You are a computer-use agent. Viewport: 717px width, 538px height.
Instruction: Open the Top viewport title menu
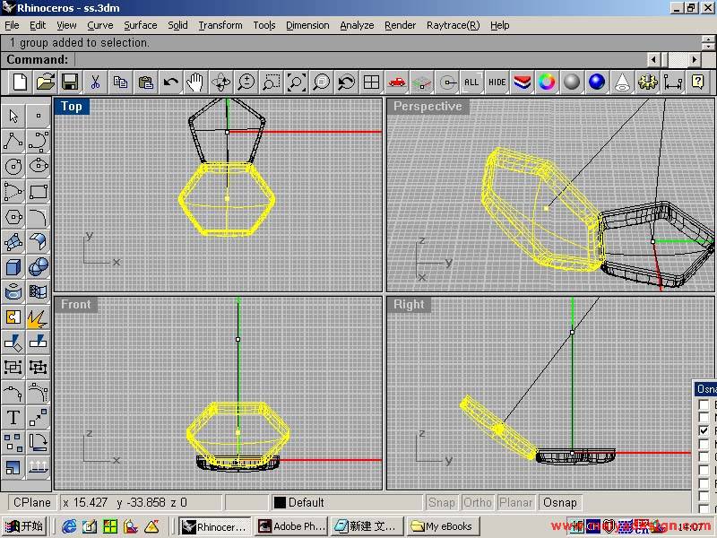point(72,107)
